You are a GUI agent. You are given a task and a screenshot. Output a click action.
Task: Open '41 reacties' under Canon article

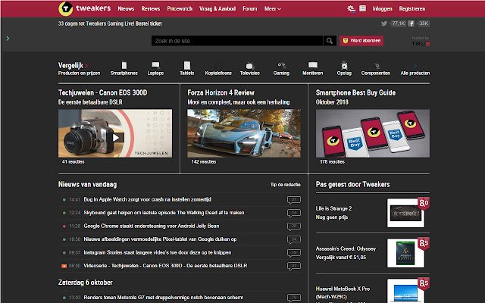coord(73,161)
